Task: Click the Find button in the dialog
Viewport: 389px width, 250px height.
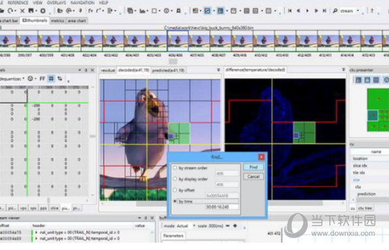Action: pos(253,167)
